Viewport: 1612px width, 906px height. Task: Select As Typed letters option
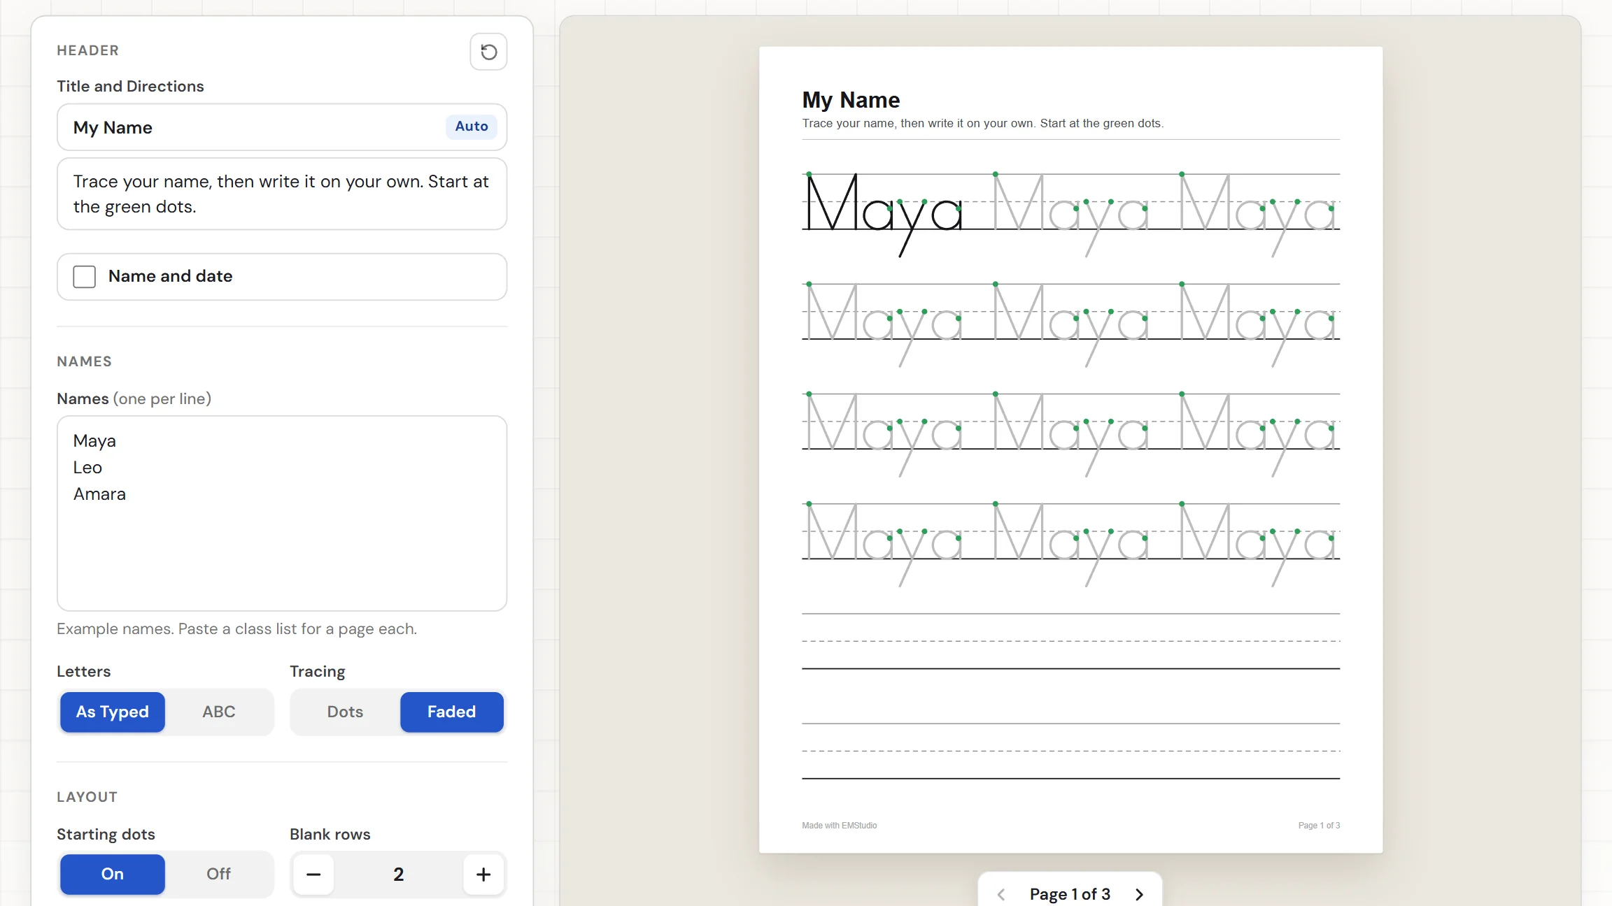[x=113, y=712]
